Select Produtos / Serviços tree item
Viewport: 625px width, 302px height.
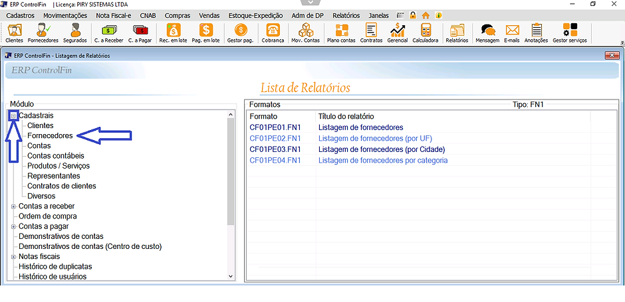coord(59,166)
